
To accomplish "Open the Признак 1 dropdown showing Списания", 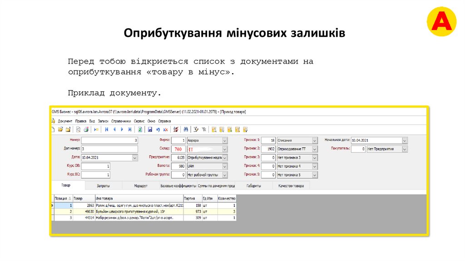I will (315, 141).
